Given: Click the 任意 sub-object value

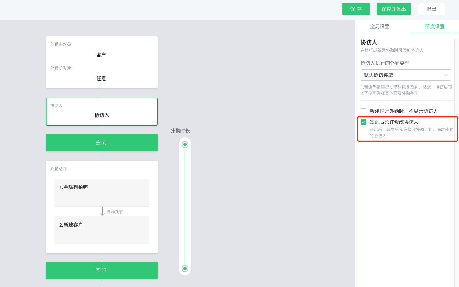Looking at the screenshot, I should [101, 78].
